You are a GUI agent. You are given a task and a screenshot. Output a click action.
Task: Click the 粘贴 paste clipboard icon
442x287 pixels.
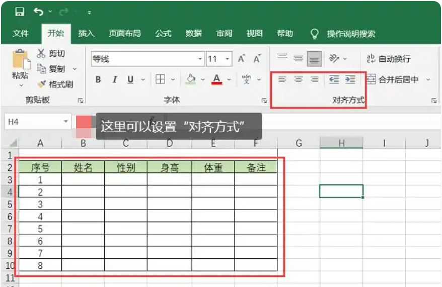pyautogui.click(x=21, y=59)
